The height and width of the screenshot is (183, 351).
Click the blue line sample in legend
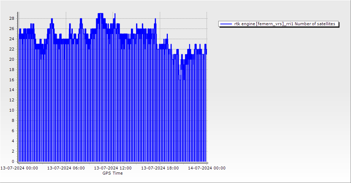pyautogui.click(x=226, y=24)
